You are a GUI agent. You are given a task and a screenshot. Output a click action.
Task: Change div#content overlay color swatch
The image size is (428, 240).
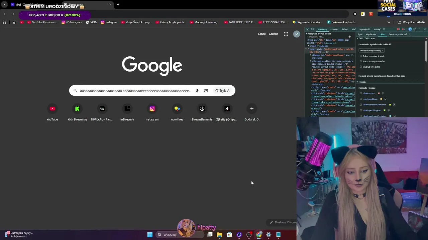coord(379,93)
